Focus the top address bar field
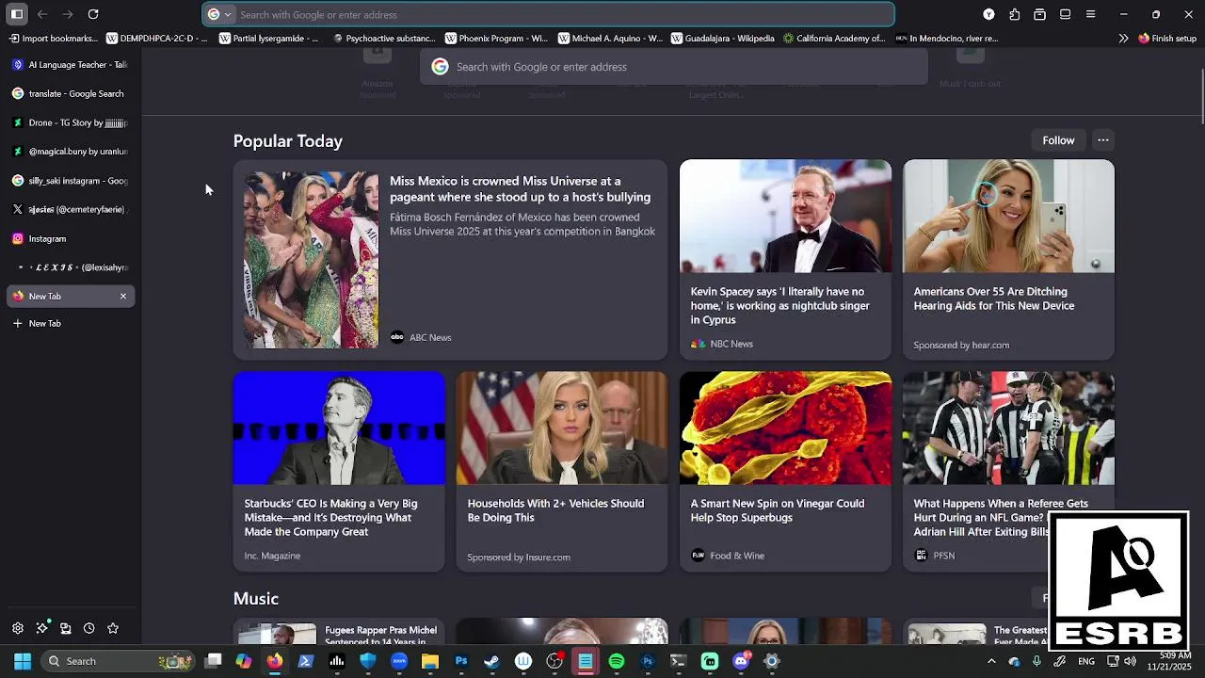Screen dimensions: 1205x678 pyautogui.click(x=548, y=14)
